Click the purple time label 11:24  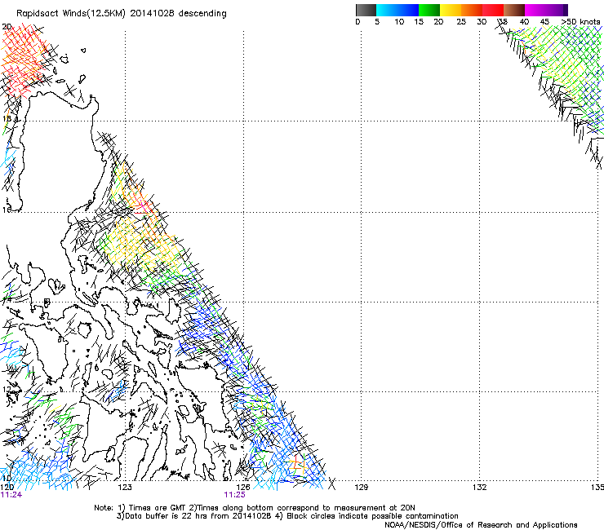pyautogui.click(x=11, y=495)
